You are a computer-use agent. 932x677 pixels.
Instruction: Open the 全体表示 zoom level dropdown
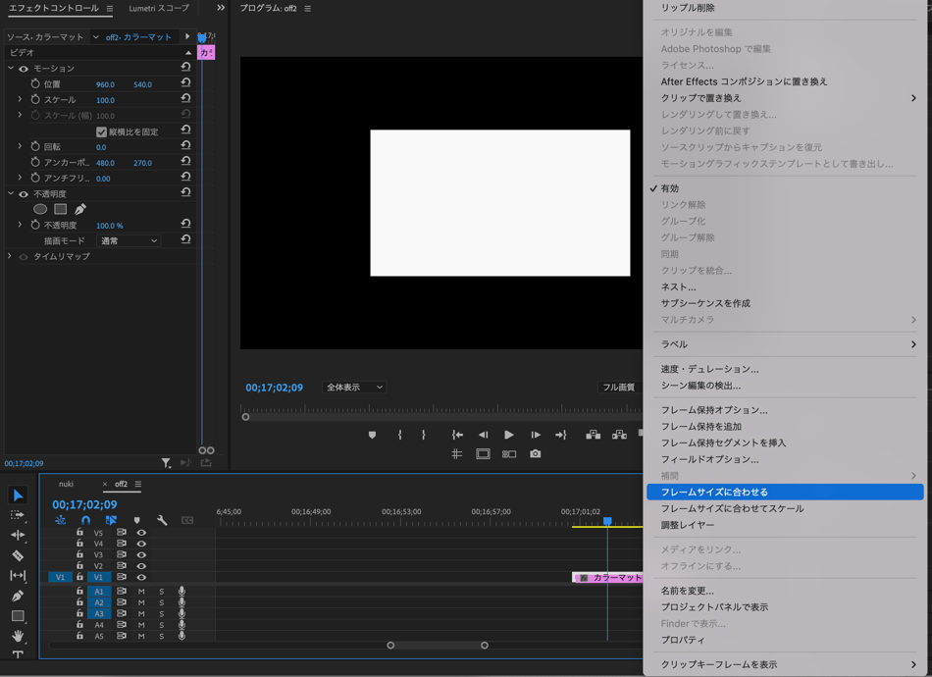354,388
